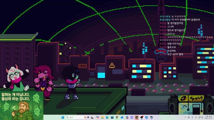Open the network quick settings icon
Viewport: 214px width, 120px height.
[199, 117]
